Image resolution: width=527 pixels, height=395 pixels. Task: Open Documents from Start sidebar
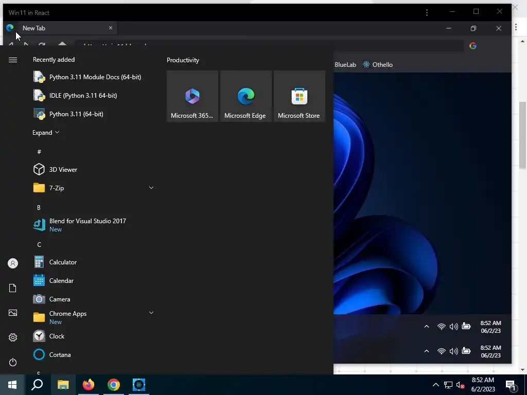(13, 288)
